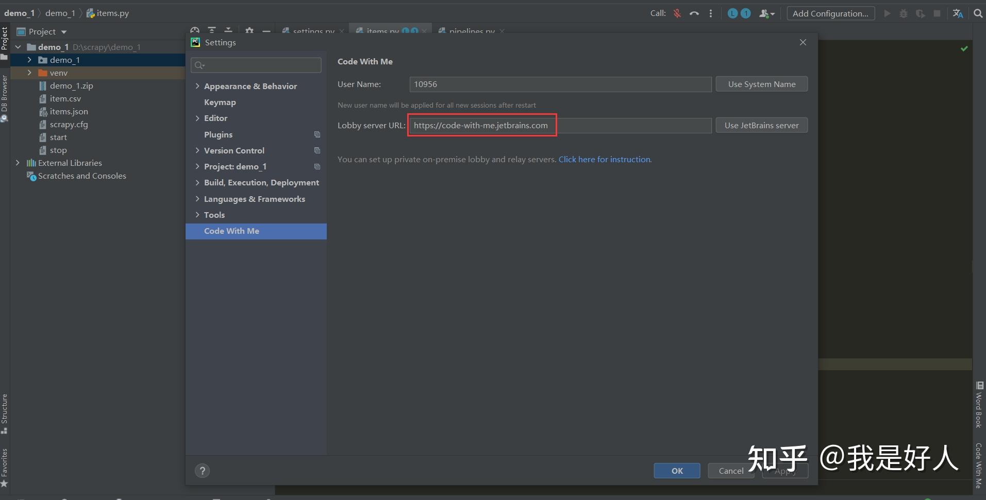Screen dimensions: 986x500
Task: Open the Click here for instruction link
Action: click(x=605, y=159)
